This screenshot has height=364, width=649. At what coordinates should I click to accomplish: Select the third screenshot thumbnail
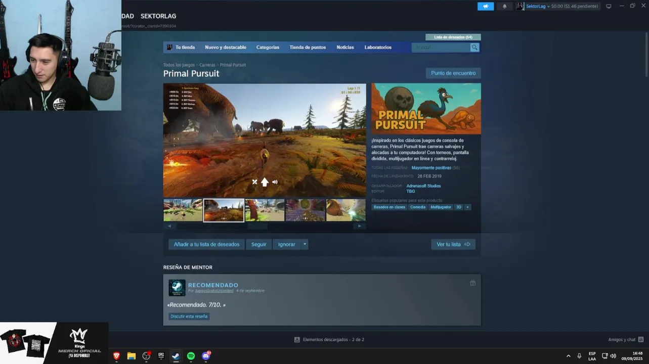click(x=265, y=210)
